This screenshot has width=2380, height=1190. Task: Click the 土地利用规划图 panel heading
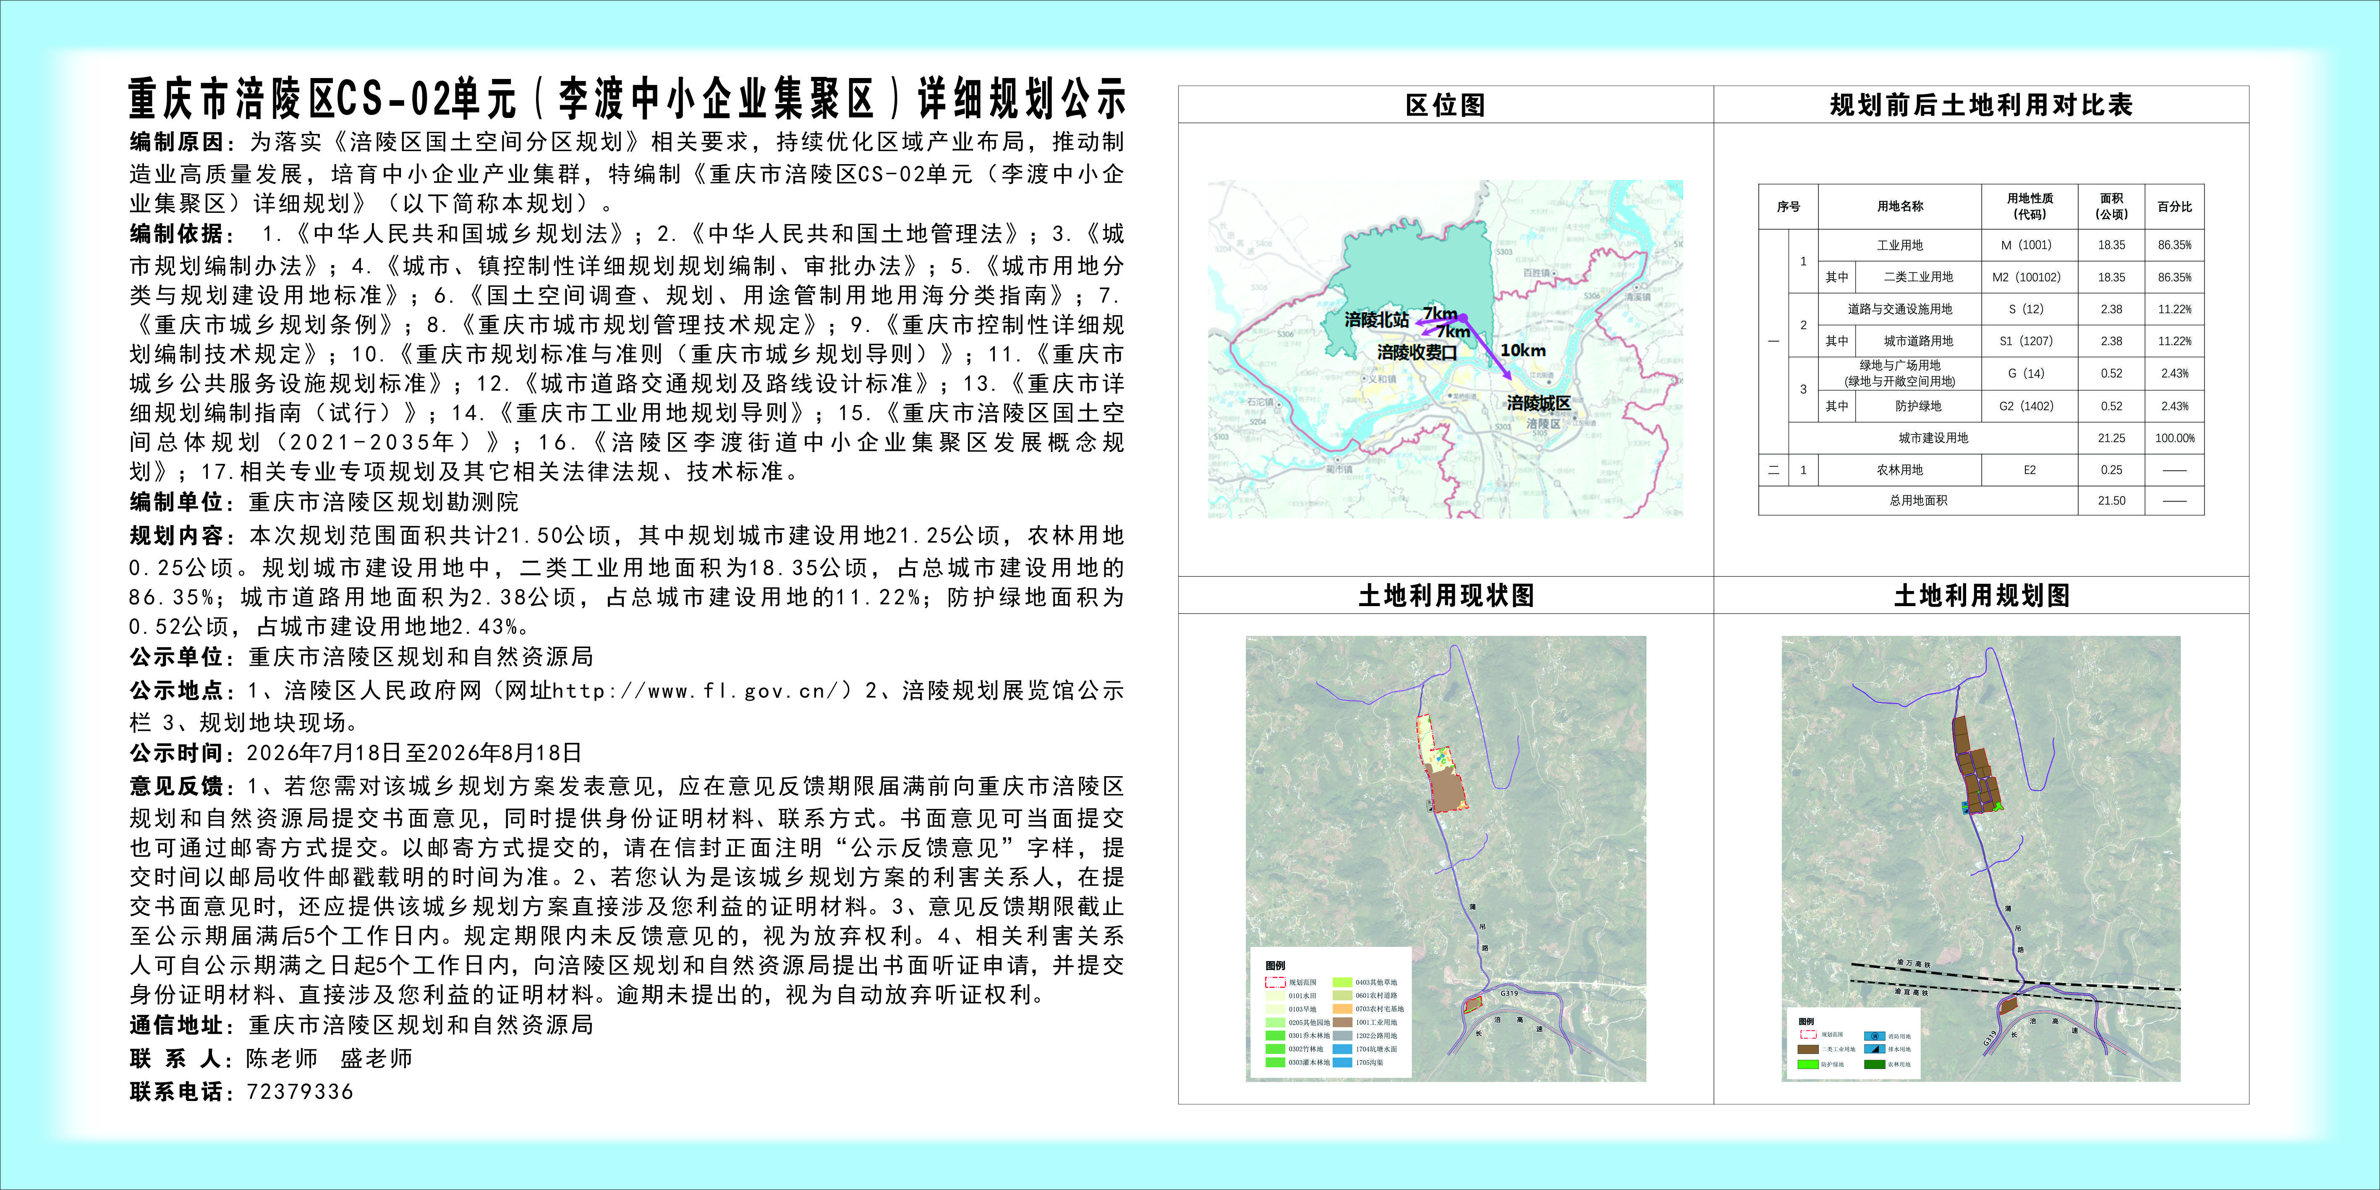(1981, 595)
